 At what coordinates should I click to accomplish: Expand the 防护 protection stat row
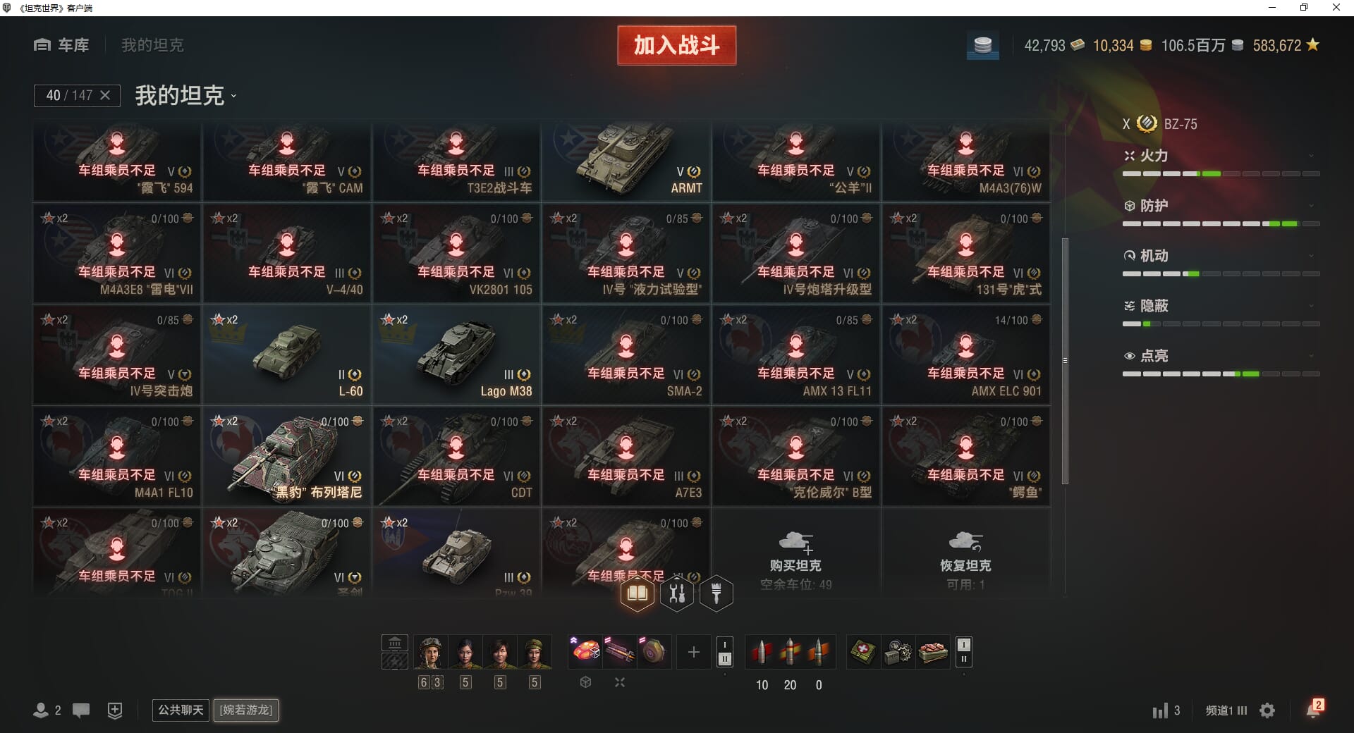pyautogui.click(x=1221, y=206)
